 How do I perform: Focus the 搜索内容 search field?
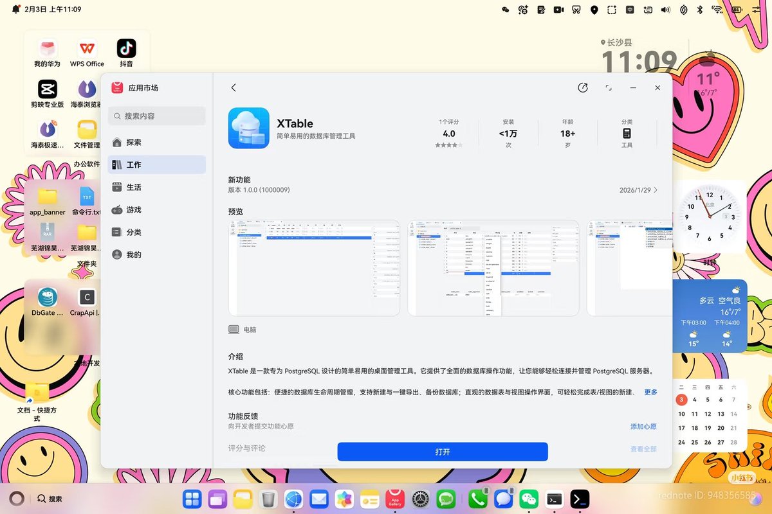pyautogui.click(x=156, y=116)
